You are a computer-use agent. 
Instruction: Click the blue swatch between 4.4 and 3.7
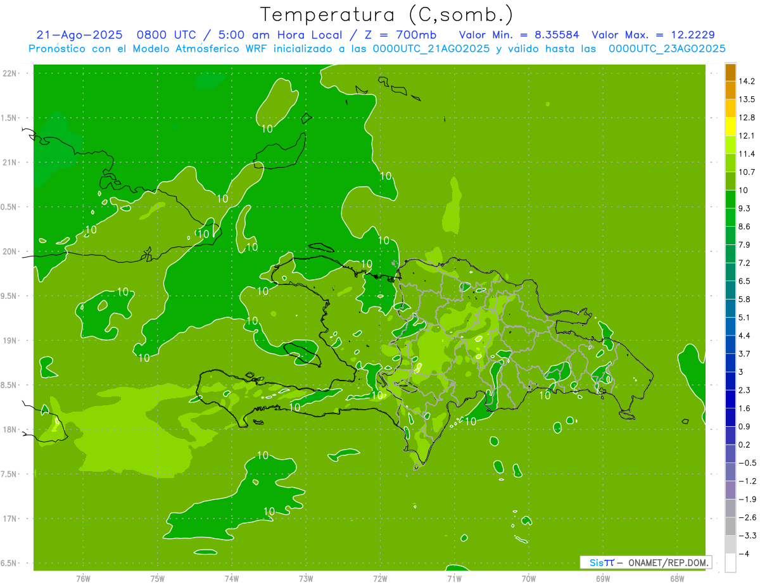(730, 344)
